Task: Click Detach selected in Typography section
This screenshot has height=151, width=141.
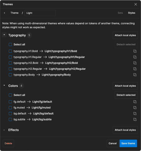Action: click(x=126, y=44)
